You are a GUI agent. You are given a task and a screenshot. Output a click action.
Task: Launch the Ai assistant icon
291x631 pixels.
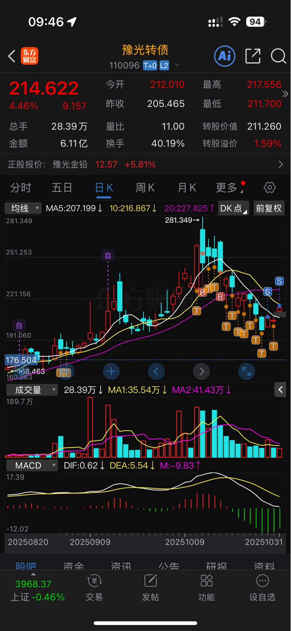pyautogui.click(x=225, y=56)
